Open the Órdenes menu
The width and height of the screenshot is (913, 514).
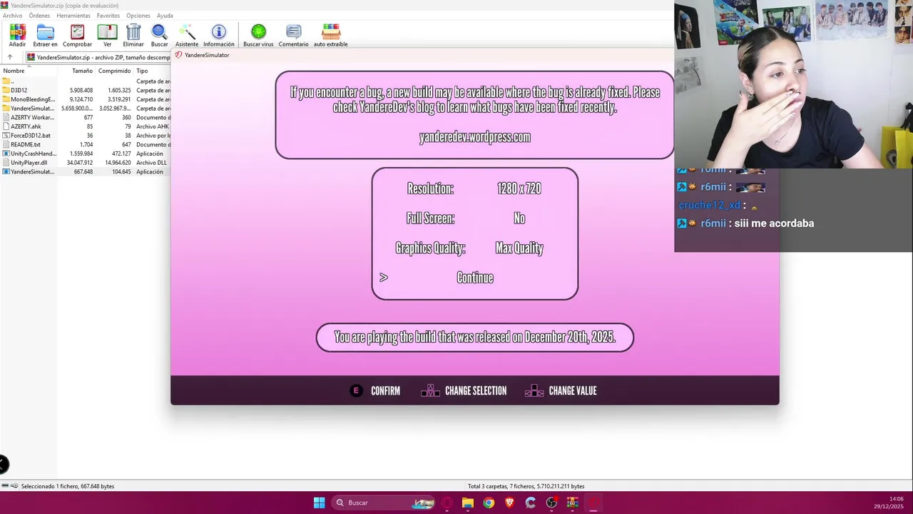(x=39, y=16)
